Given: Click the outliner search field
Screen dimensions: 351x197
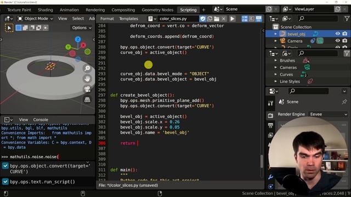Looking at the screenshot, I should point(318,19).
